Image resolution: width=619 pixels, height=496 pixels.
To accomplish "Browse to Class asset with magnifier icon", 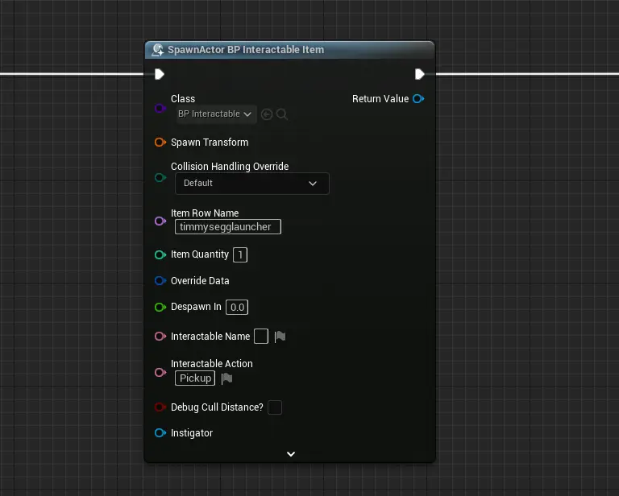I will tap(281, 114).
